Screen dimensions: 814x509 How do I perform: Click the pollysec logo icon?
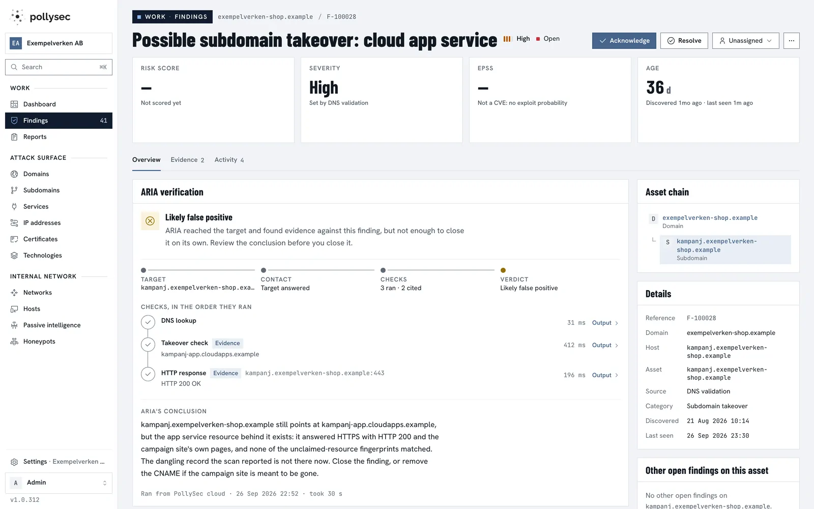pyautogui.click(x=17, y=17)
